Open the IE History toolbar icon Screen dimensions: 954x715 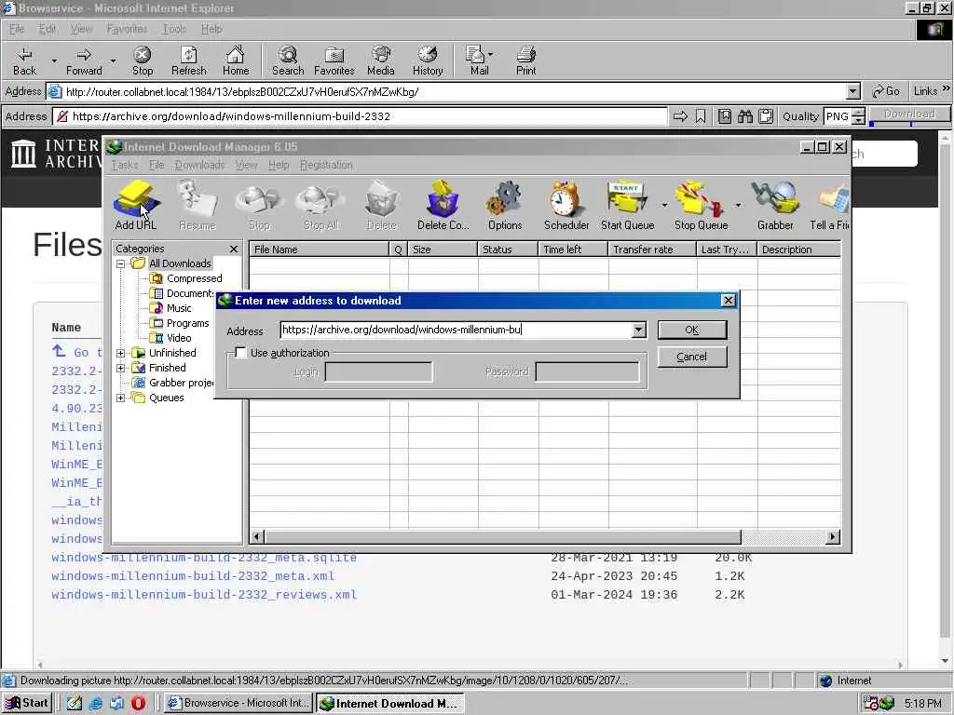coord(428,61)
